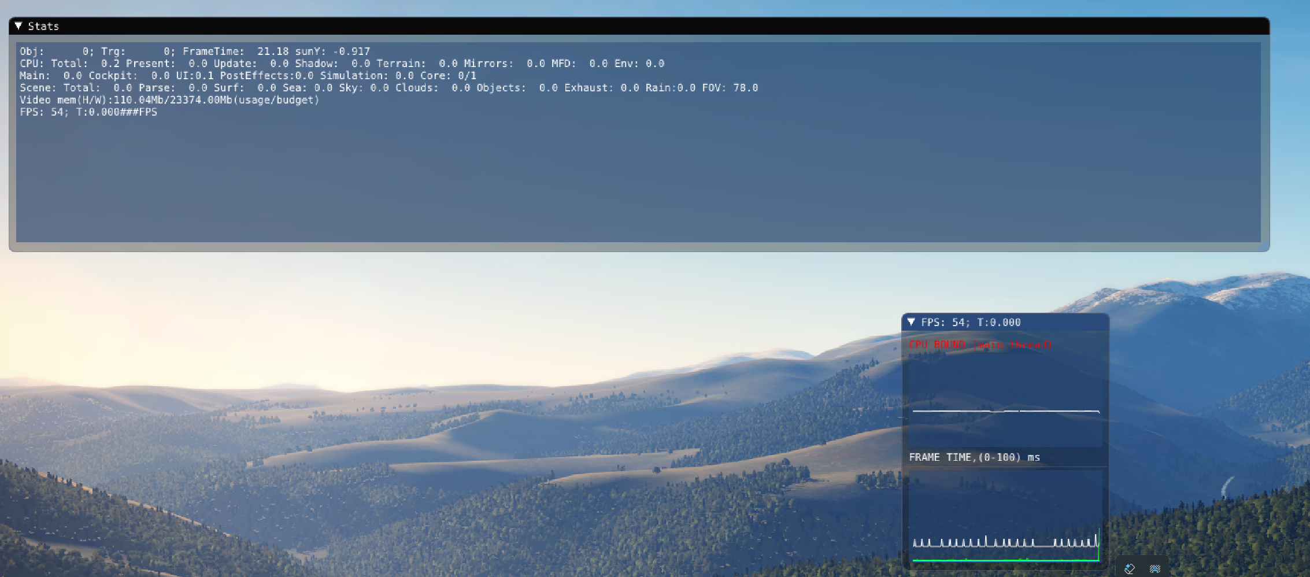
Task: Click the 'FPS: 54; T:0.000###FPS' stats line
Action: tap(88, 112)
